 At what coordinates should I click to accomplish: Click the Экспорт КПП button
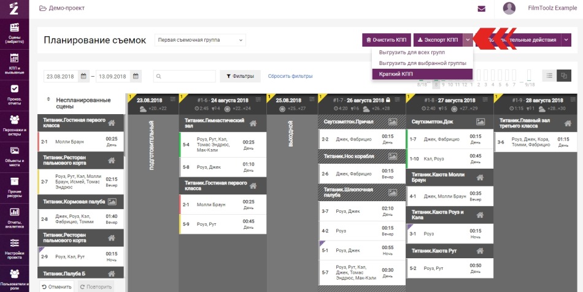[x=438, y=40]
